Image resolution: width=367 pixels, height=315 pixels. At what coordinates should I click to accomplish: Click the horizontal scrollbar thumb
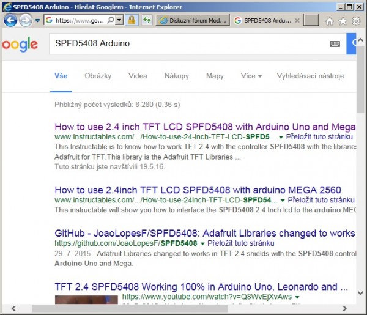(130, 308)
